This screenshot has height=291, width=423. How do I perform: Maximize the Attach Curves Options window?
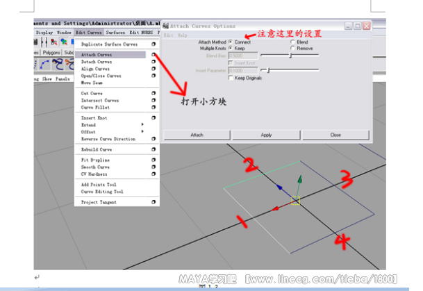pos(358,26)
